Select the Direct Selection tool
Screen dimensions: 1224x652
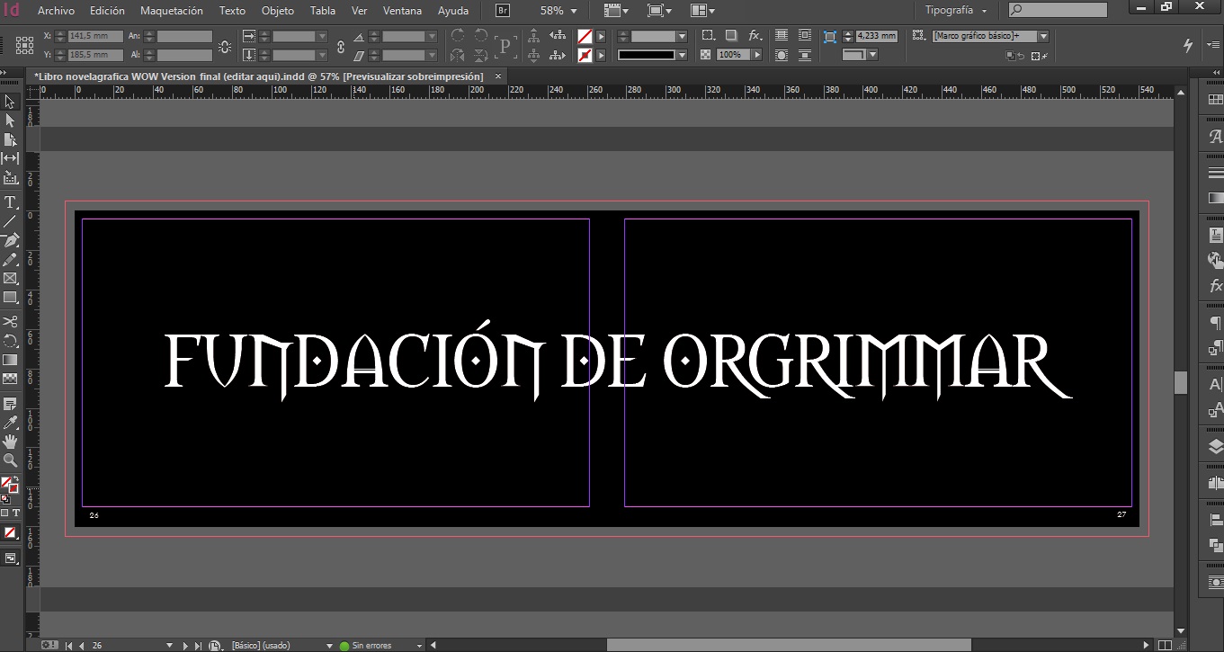coord(11,121)
